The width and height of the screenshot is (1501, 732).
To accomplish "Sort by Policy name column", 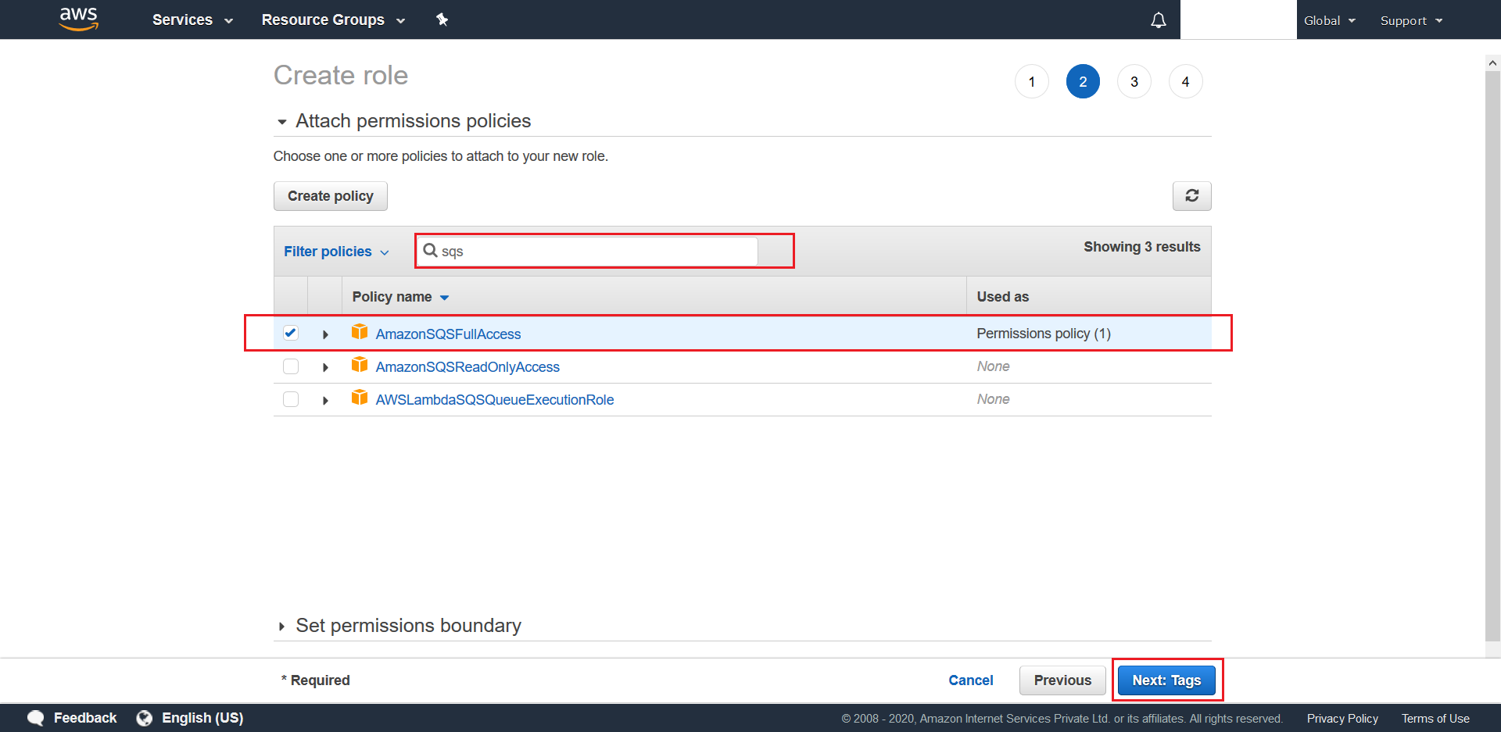I will click(x=400, y=297).
